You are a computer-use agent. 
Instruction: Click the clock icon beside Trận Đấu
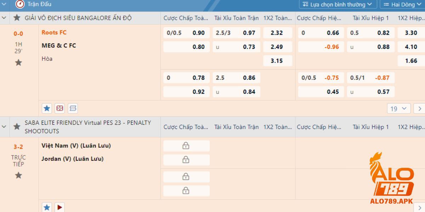[20, 4]
